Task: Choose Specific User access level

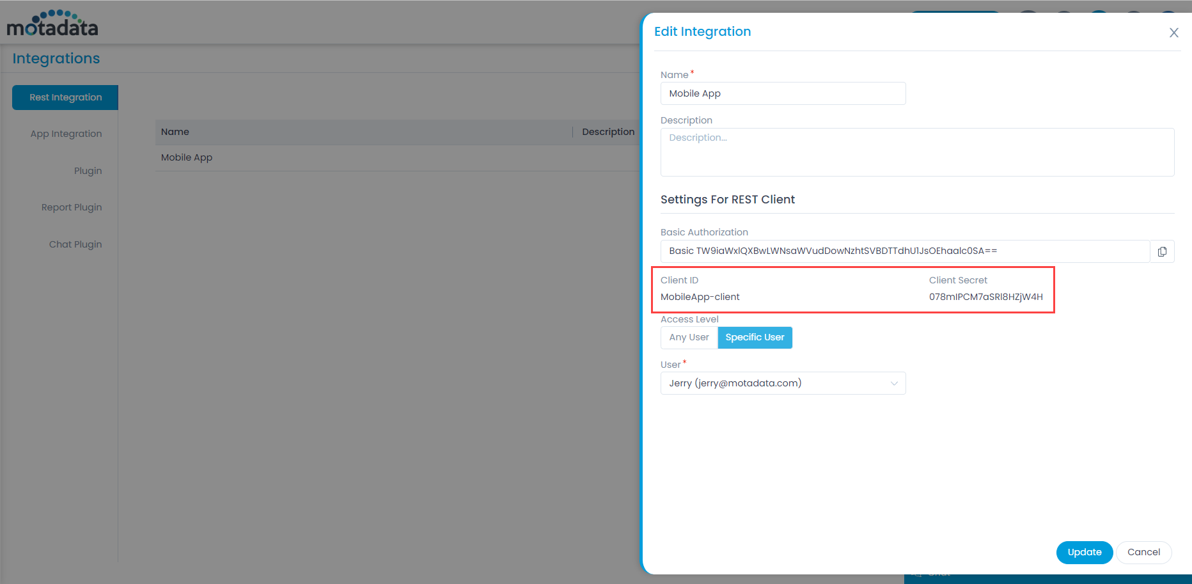Action: (755, 338)
